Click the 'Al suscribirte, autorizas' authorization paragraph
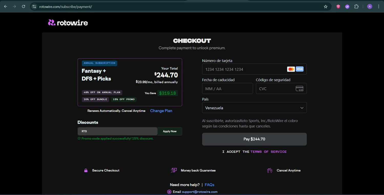Viewport: 384px width, 195px height. point(250,123)
